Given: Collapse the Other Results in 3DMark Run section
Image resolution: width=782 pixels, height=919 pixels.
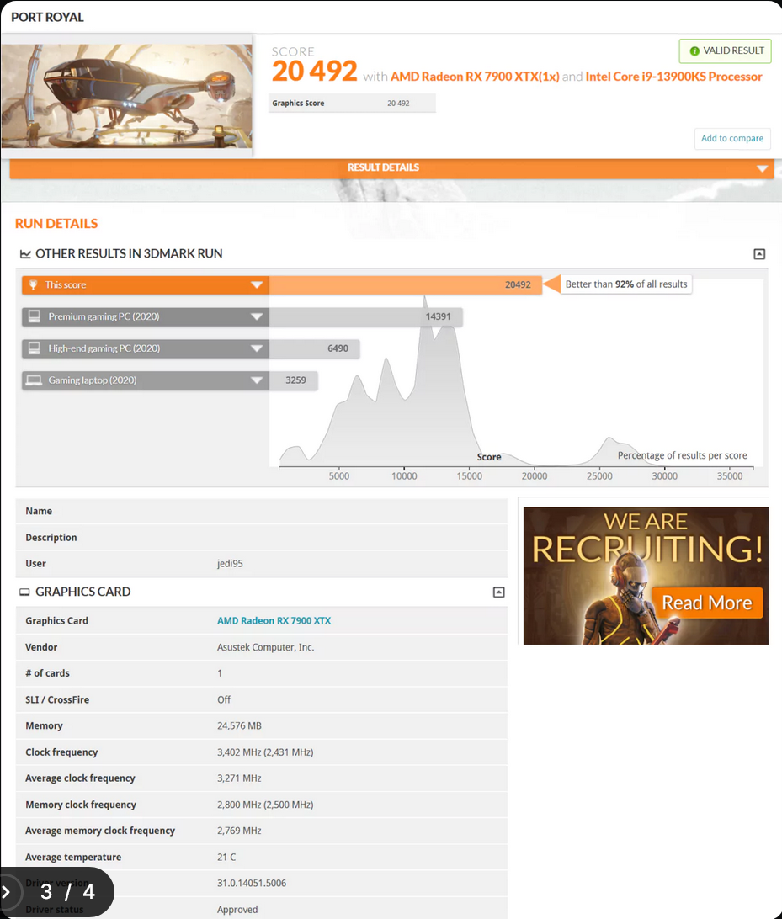Looking at the screenshot, I should pos(759,254).
